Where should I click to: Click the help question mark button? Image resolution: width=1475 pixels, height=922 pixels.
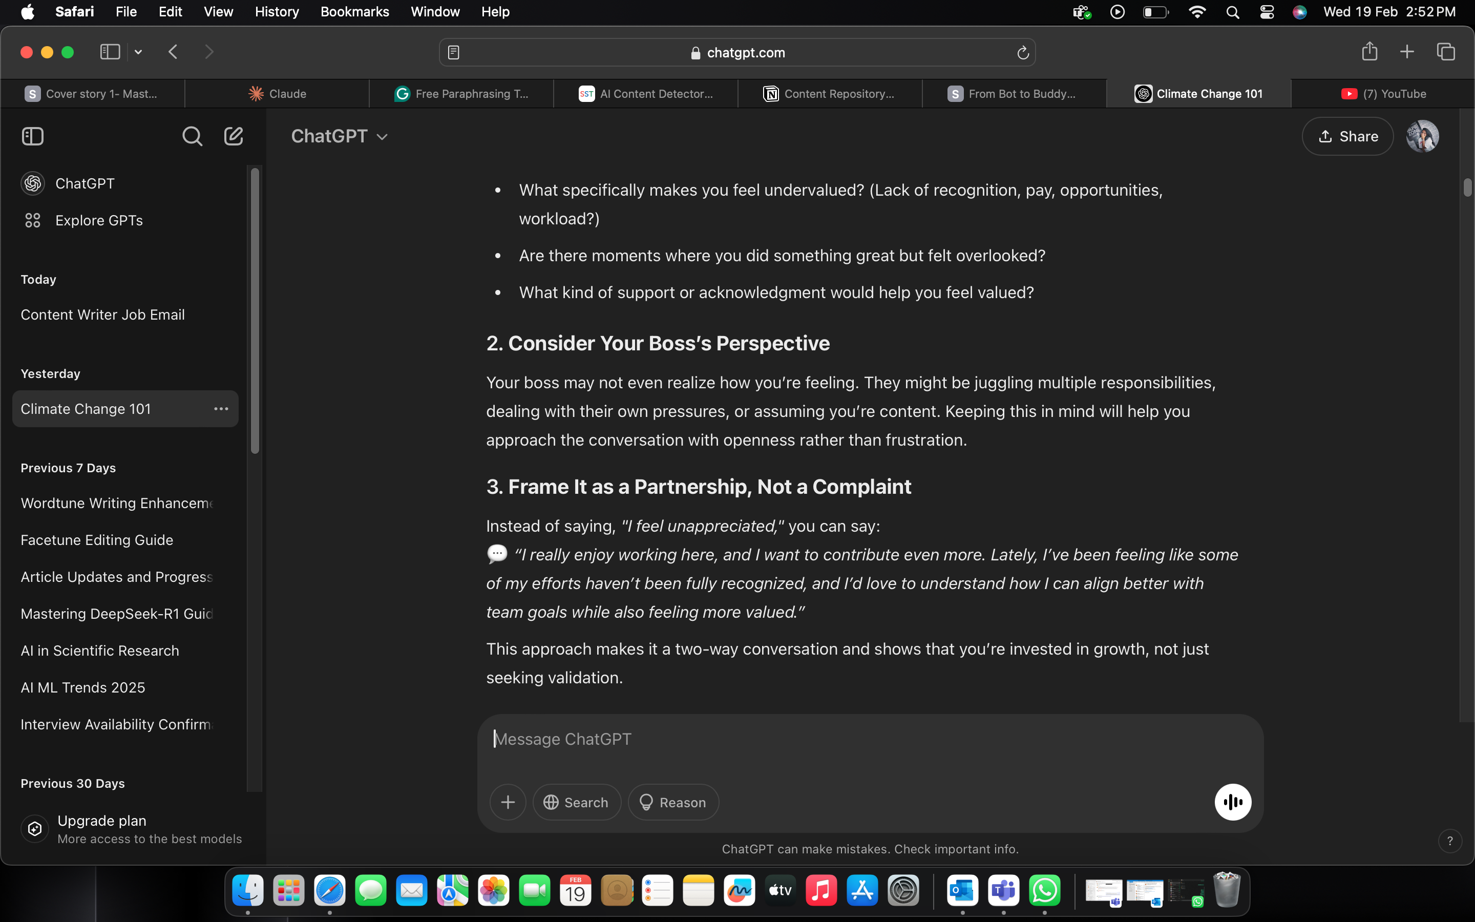[x=1449, y=841]
